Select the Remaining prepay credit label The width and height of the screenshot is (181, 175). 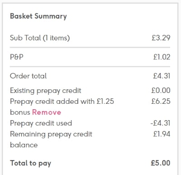(x=51, y=134)
